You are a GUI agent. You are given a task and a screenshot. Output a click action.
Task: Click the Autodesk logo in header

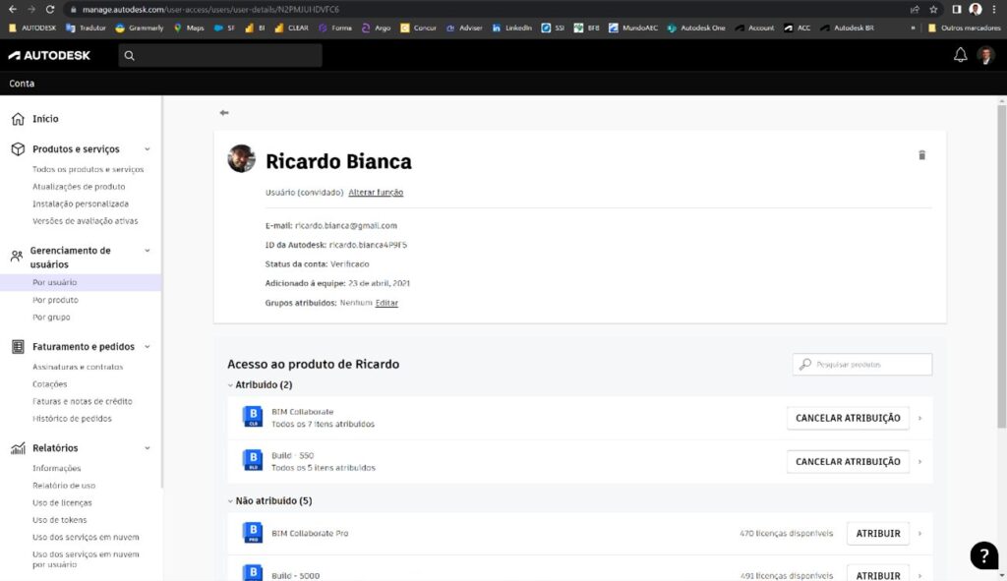click(49, 56)
